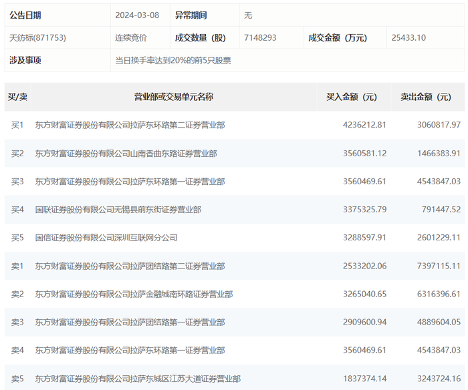This screenshot has width=468, height=390.
Task: Open 卖1 拉萨团结路第二证券营业部 entry
Action: pos(130,266)
